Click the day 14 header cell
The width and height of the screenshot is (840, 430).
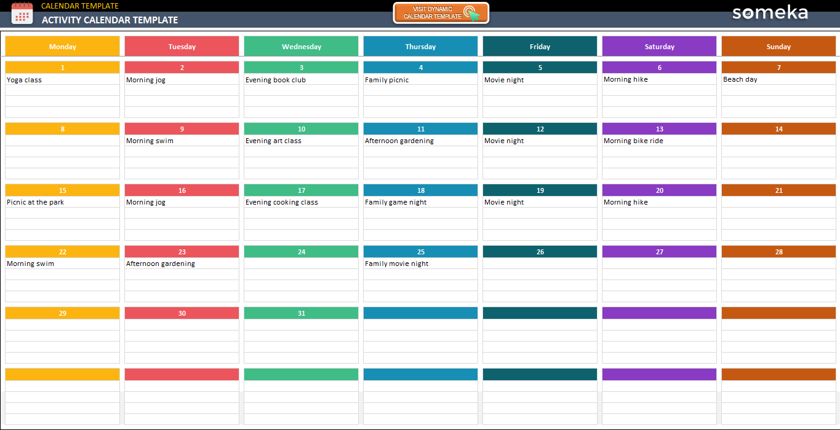pos(778,129)
